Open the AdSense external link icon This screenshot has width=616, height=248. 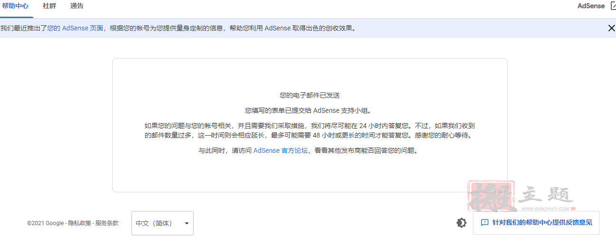tap(613, 6)
